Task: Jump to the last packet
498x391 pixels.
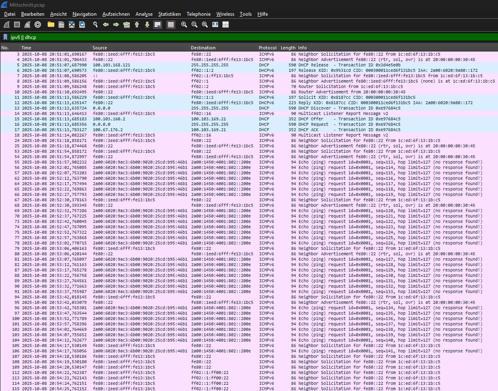Action: [147, 24]
